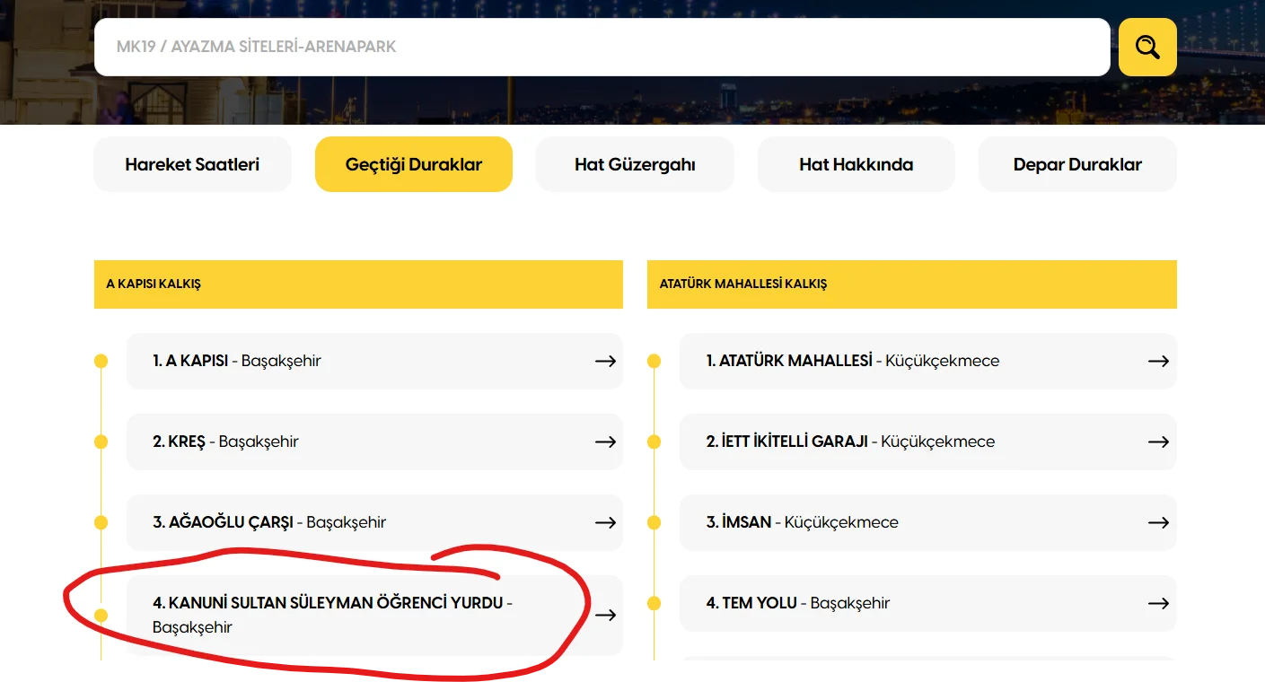Image resolution: width=1265 pixels, height=682 pixels.
Task: Open the Depar Duraklar tab
Action: [x=1077, y=164]
